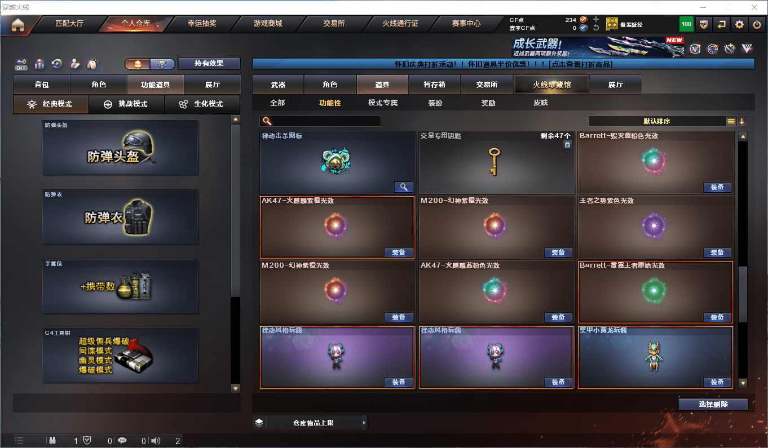
Task: Equip the AK47-火麒麟紫橙光效 item
Action: [399, 252]
